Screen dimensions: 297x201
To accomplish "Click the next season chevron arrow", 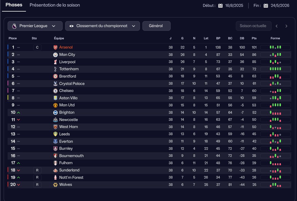I will (286, 26).
